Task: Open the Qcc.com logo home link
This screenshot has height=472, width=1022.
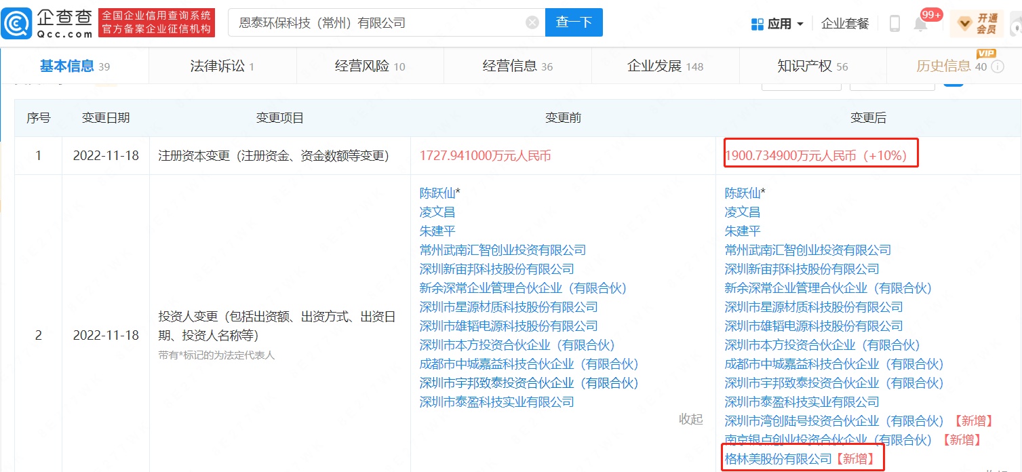Action: point(47,23)
